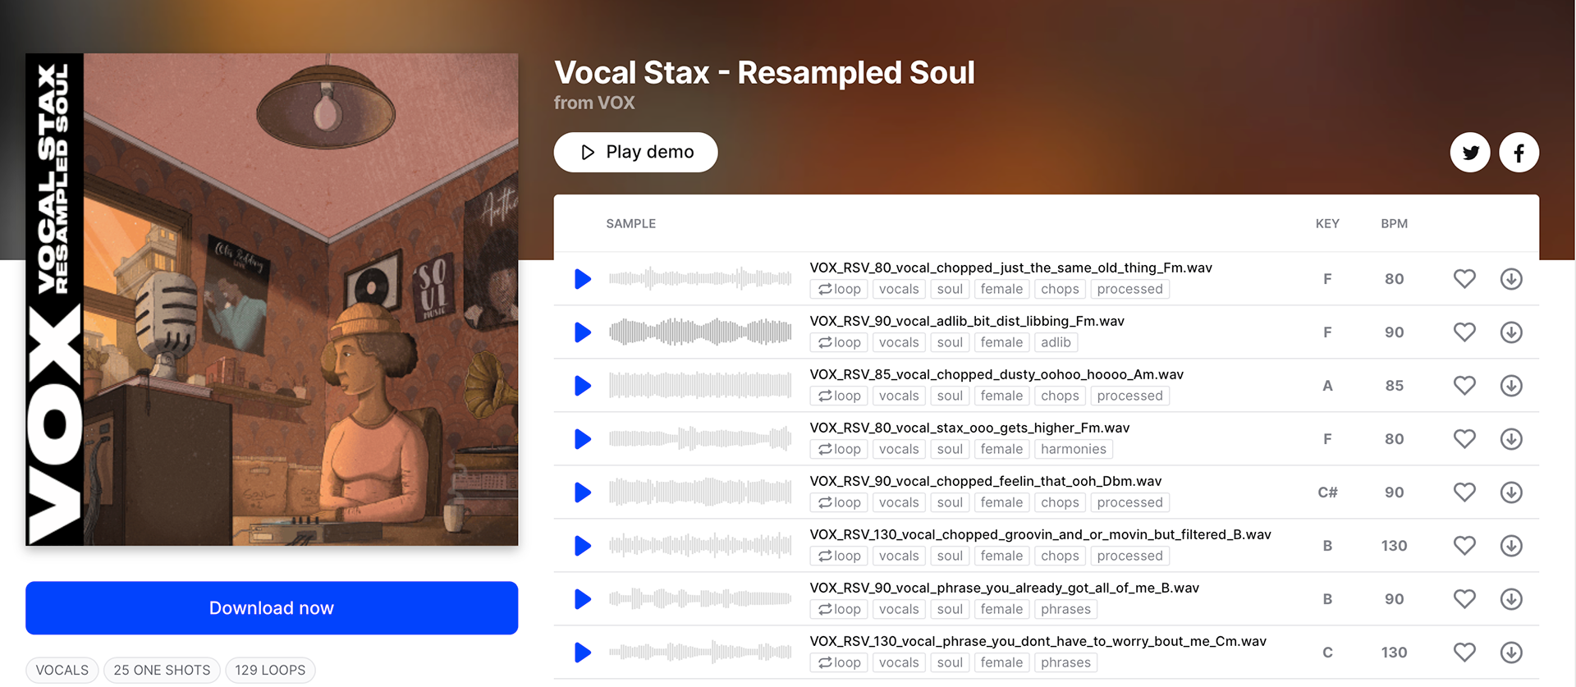Click the blue Download now button
This screenshot has width=1576, height=687.
pos(272,608)
